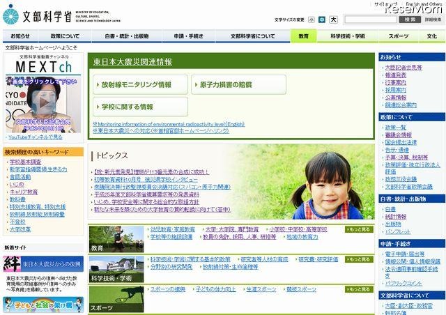Set font size to small (小)
Screen dimensions: 446x315
312,20
